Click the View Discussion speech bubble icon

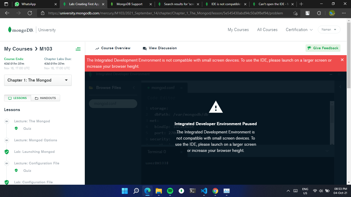point(144,48)
